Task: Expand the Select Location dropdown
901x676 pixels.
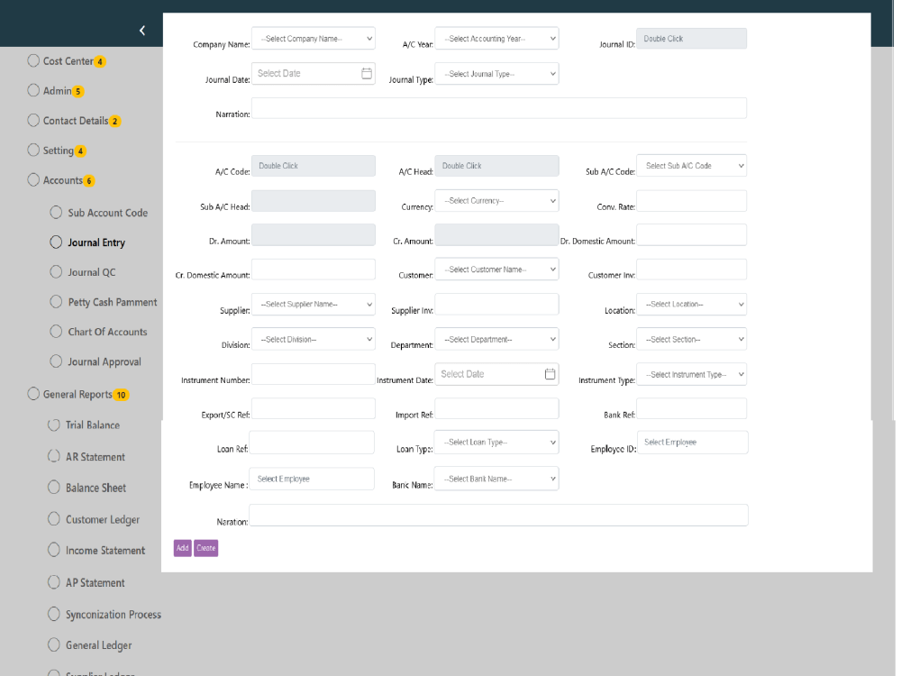Action: click(691, 304)
